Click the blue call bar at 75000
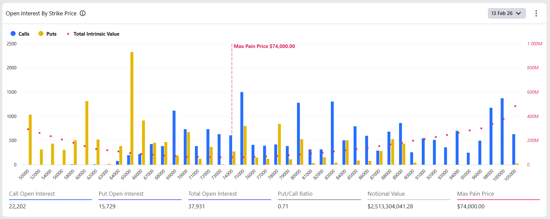 click(x=242, y=128)
